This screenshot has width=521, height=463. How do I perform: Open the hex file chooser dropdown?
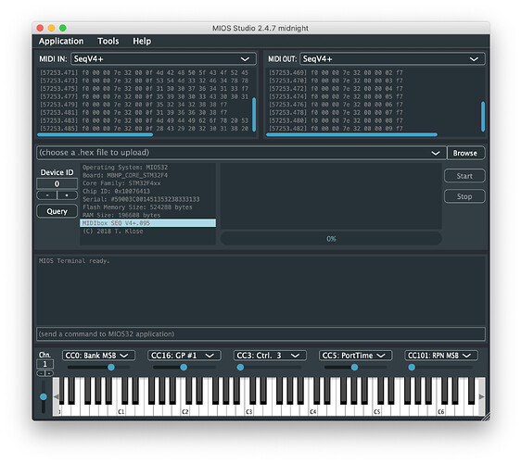tap(241, 153)
